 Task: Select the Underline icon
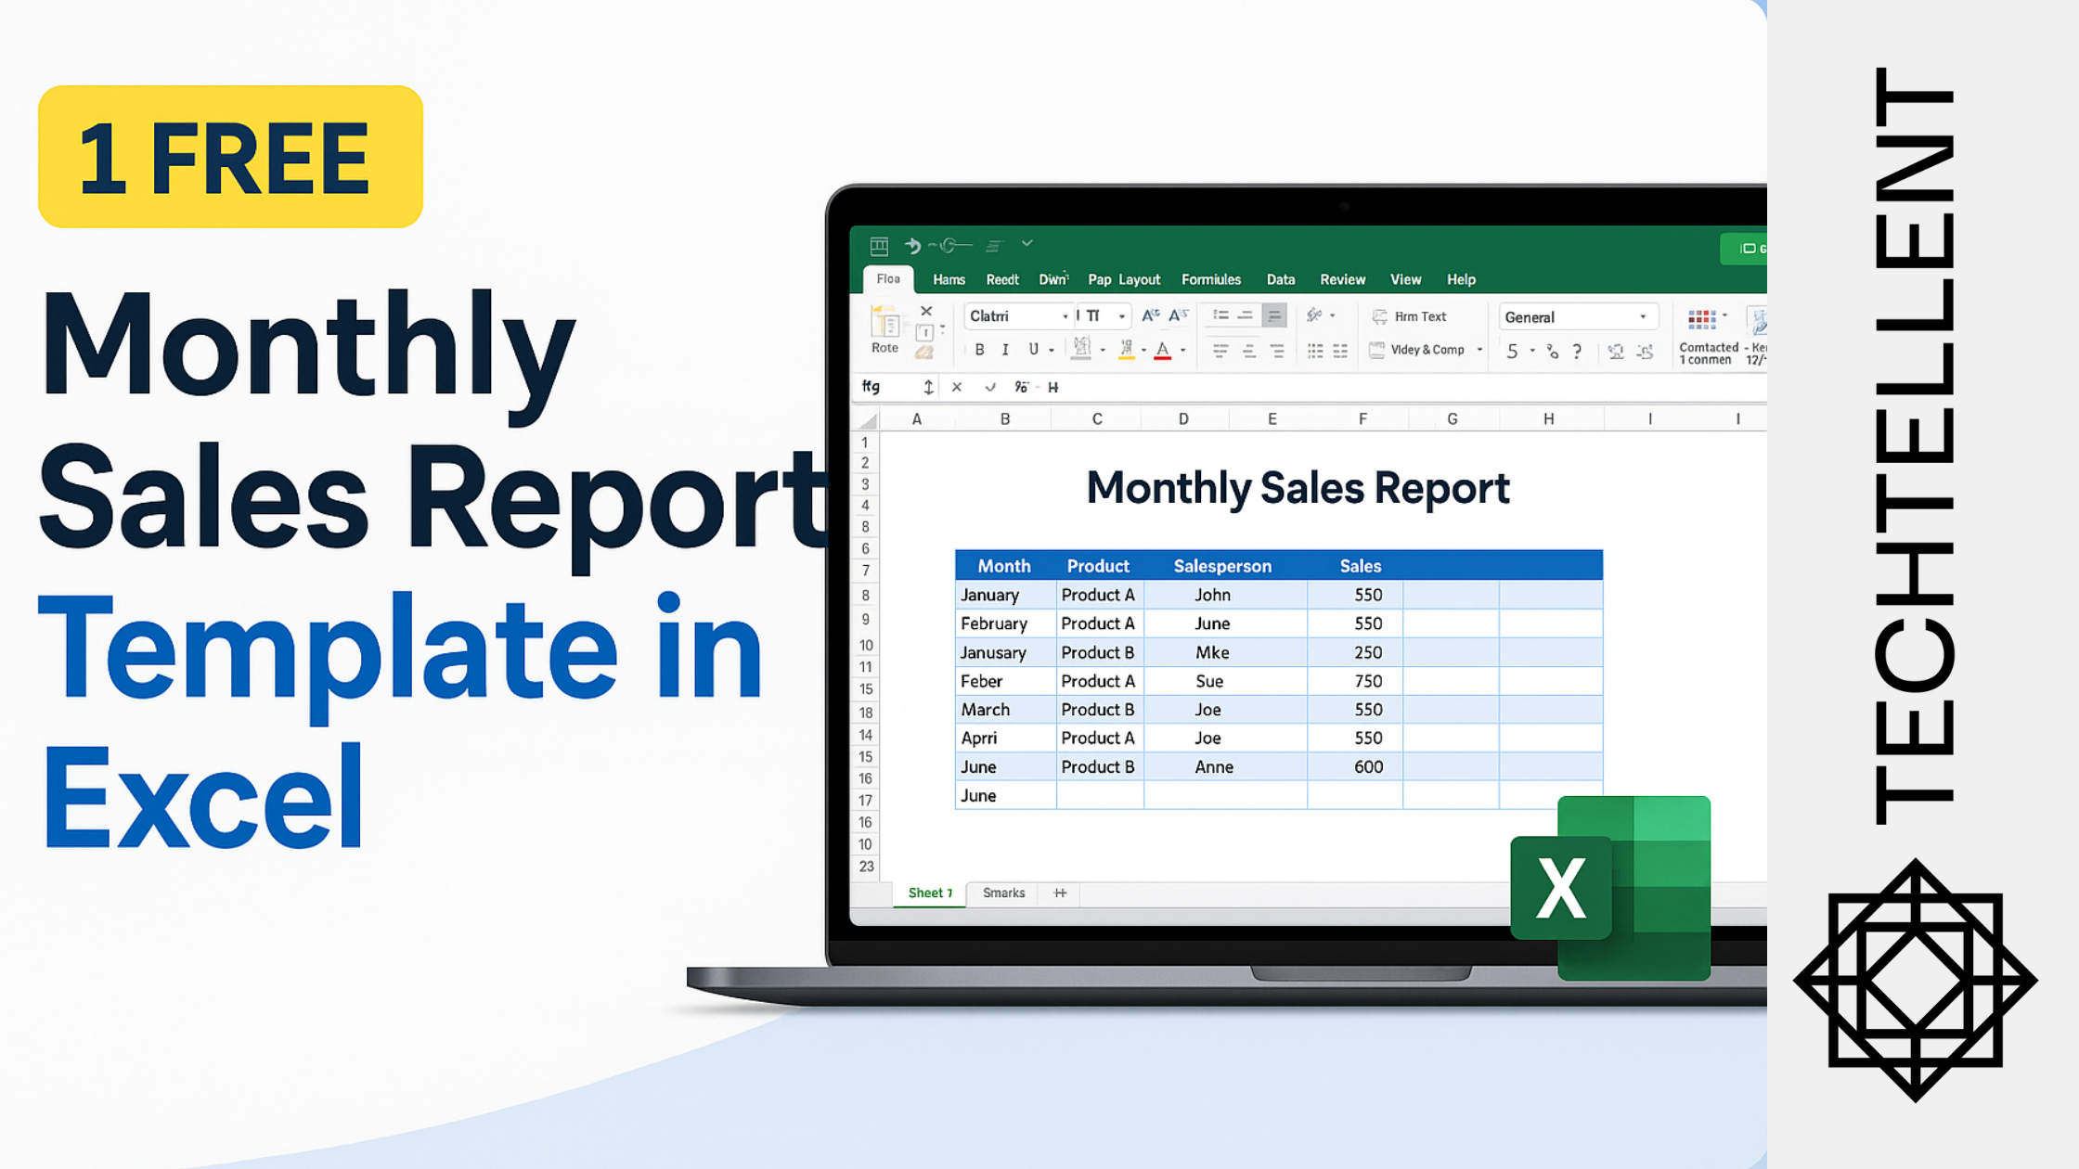click(1033, 349)
